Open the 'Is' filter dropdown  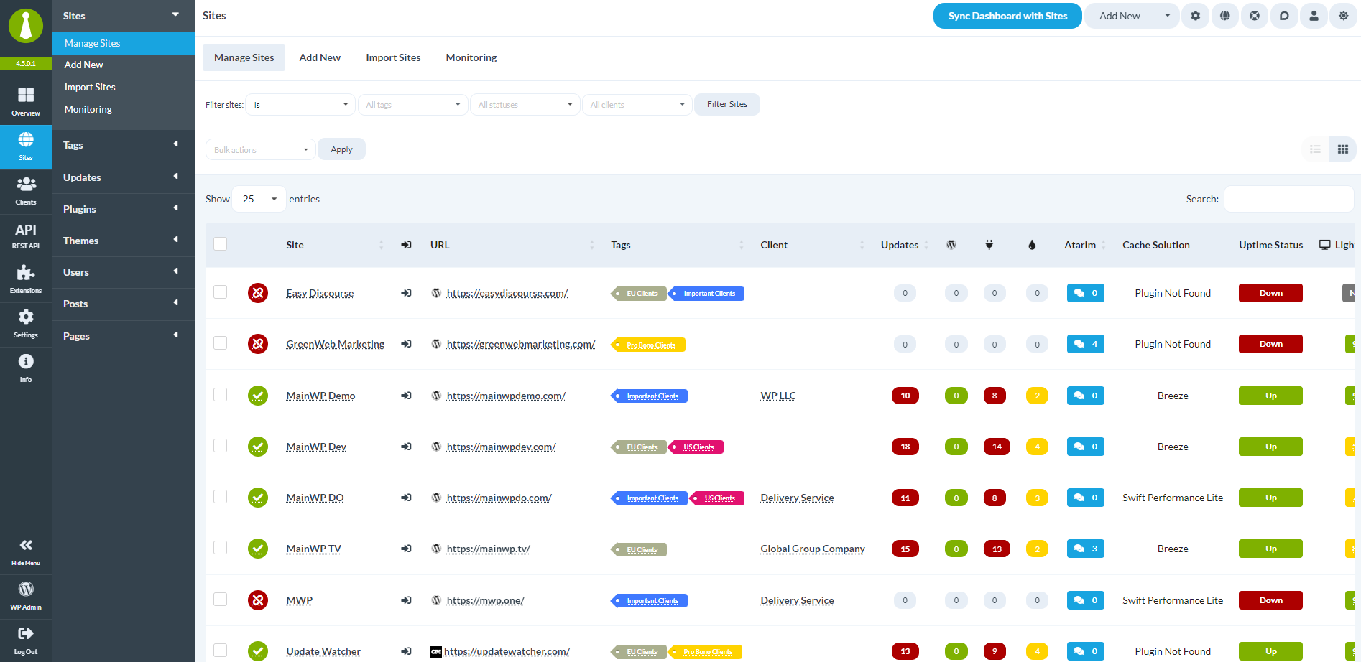tap(300, 105)
